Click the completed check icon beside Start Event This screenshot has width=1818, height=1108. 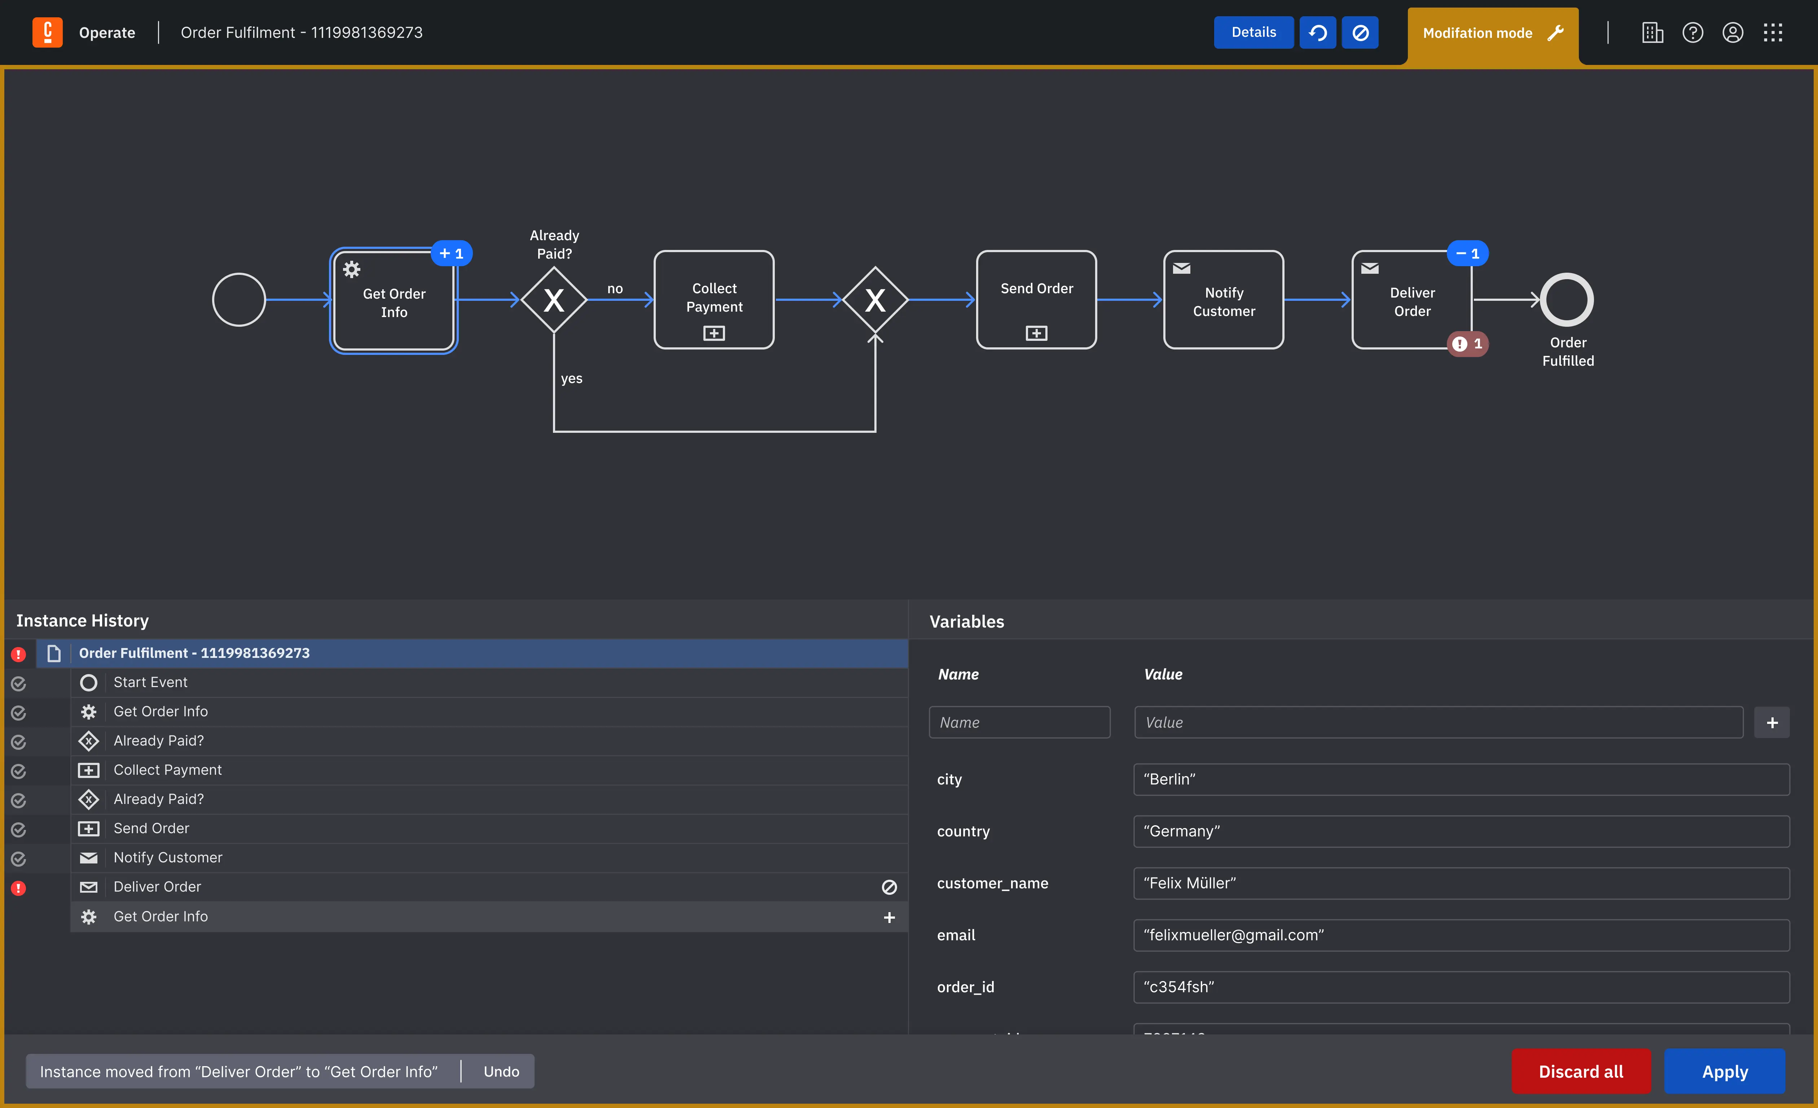18,684
